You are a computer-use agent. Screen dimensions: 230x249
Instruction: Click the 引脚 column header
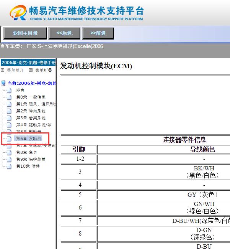point(79,149)
